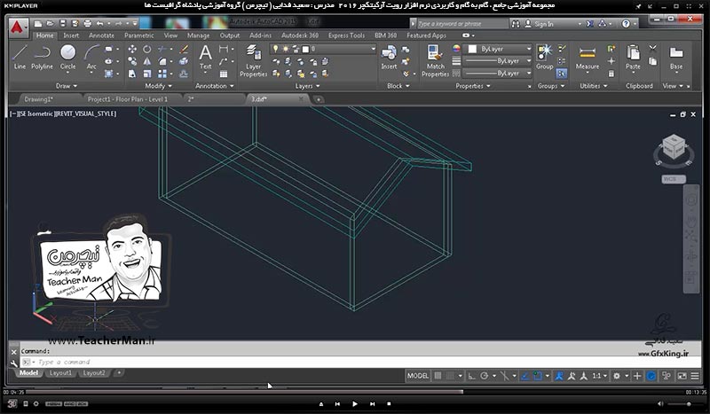
Task: Open the AutoCAD application menu logo
Action: pyautogui.click(x=17, y=27)
